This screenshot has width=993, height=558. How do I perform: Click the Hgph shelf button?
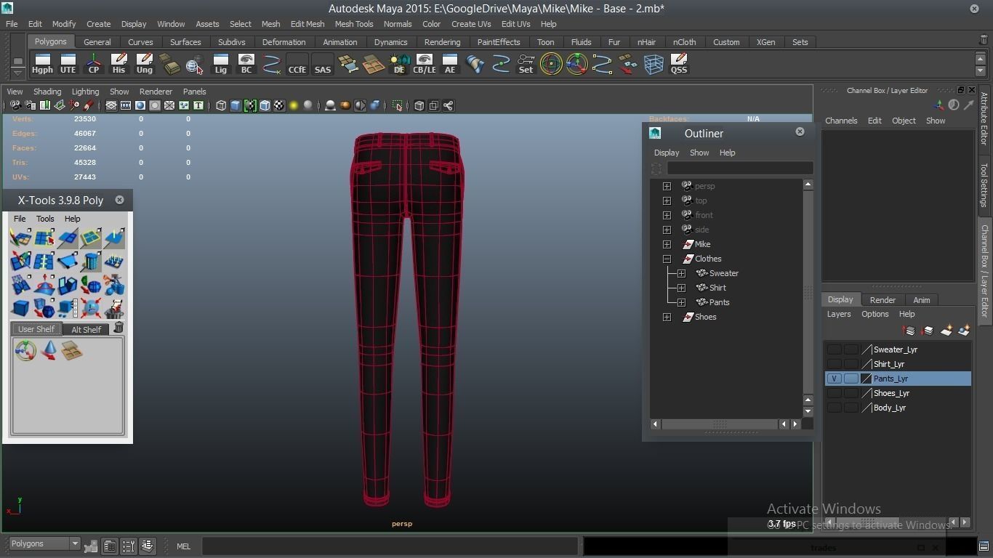click(x=42, y=64)
